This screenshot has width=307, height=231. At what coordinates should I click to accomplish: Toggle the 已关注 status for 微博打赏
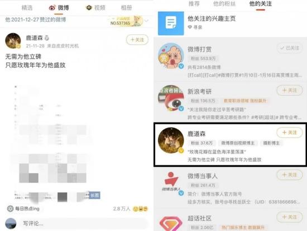[x=290, y=48]
